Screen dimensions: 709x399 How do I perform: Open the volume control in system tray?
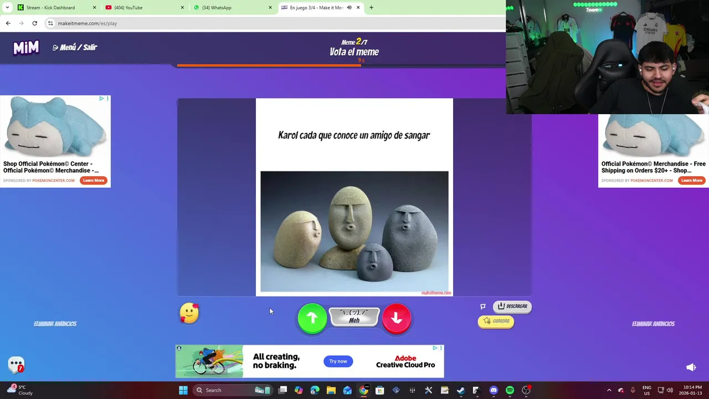click(670, 390)
